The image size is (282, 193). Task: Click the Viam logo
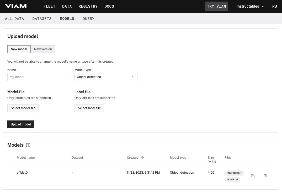[16, 6]
